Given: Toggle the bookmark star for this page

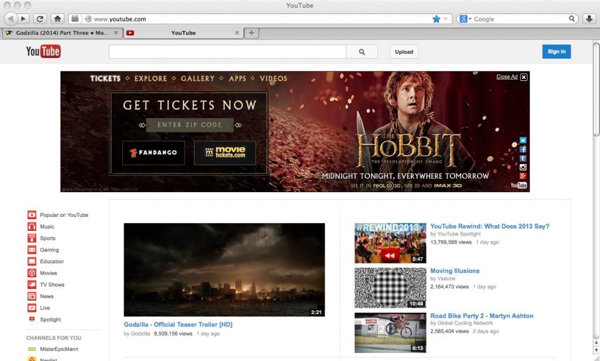Looking at the screenshot, I should coord(436,19).
